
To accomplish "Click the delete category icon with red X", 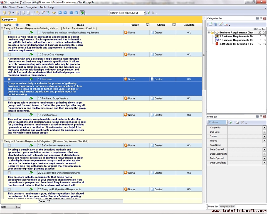I will (226, 24).
